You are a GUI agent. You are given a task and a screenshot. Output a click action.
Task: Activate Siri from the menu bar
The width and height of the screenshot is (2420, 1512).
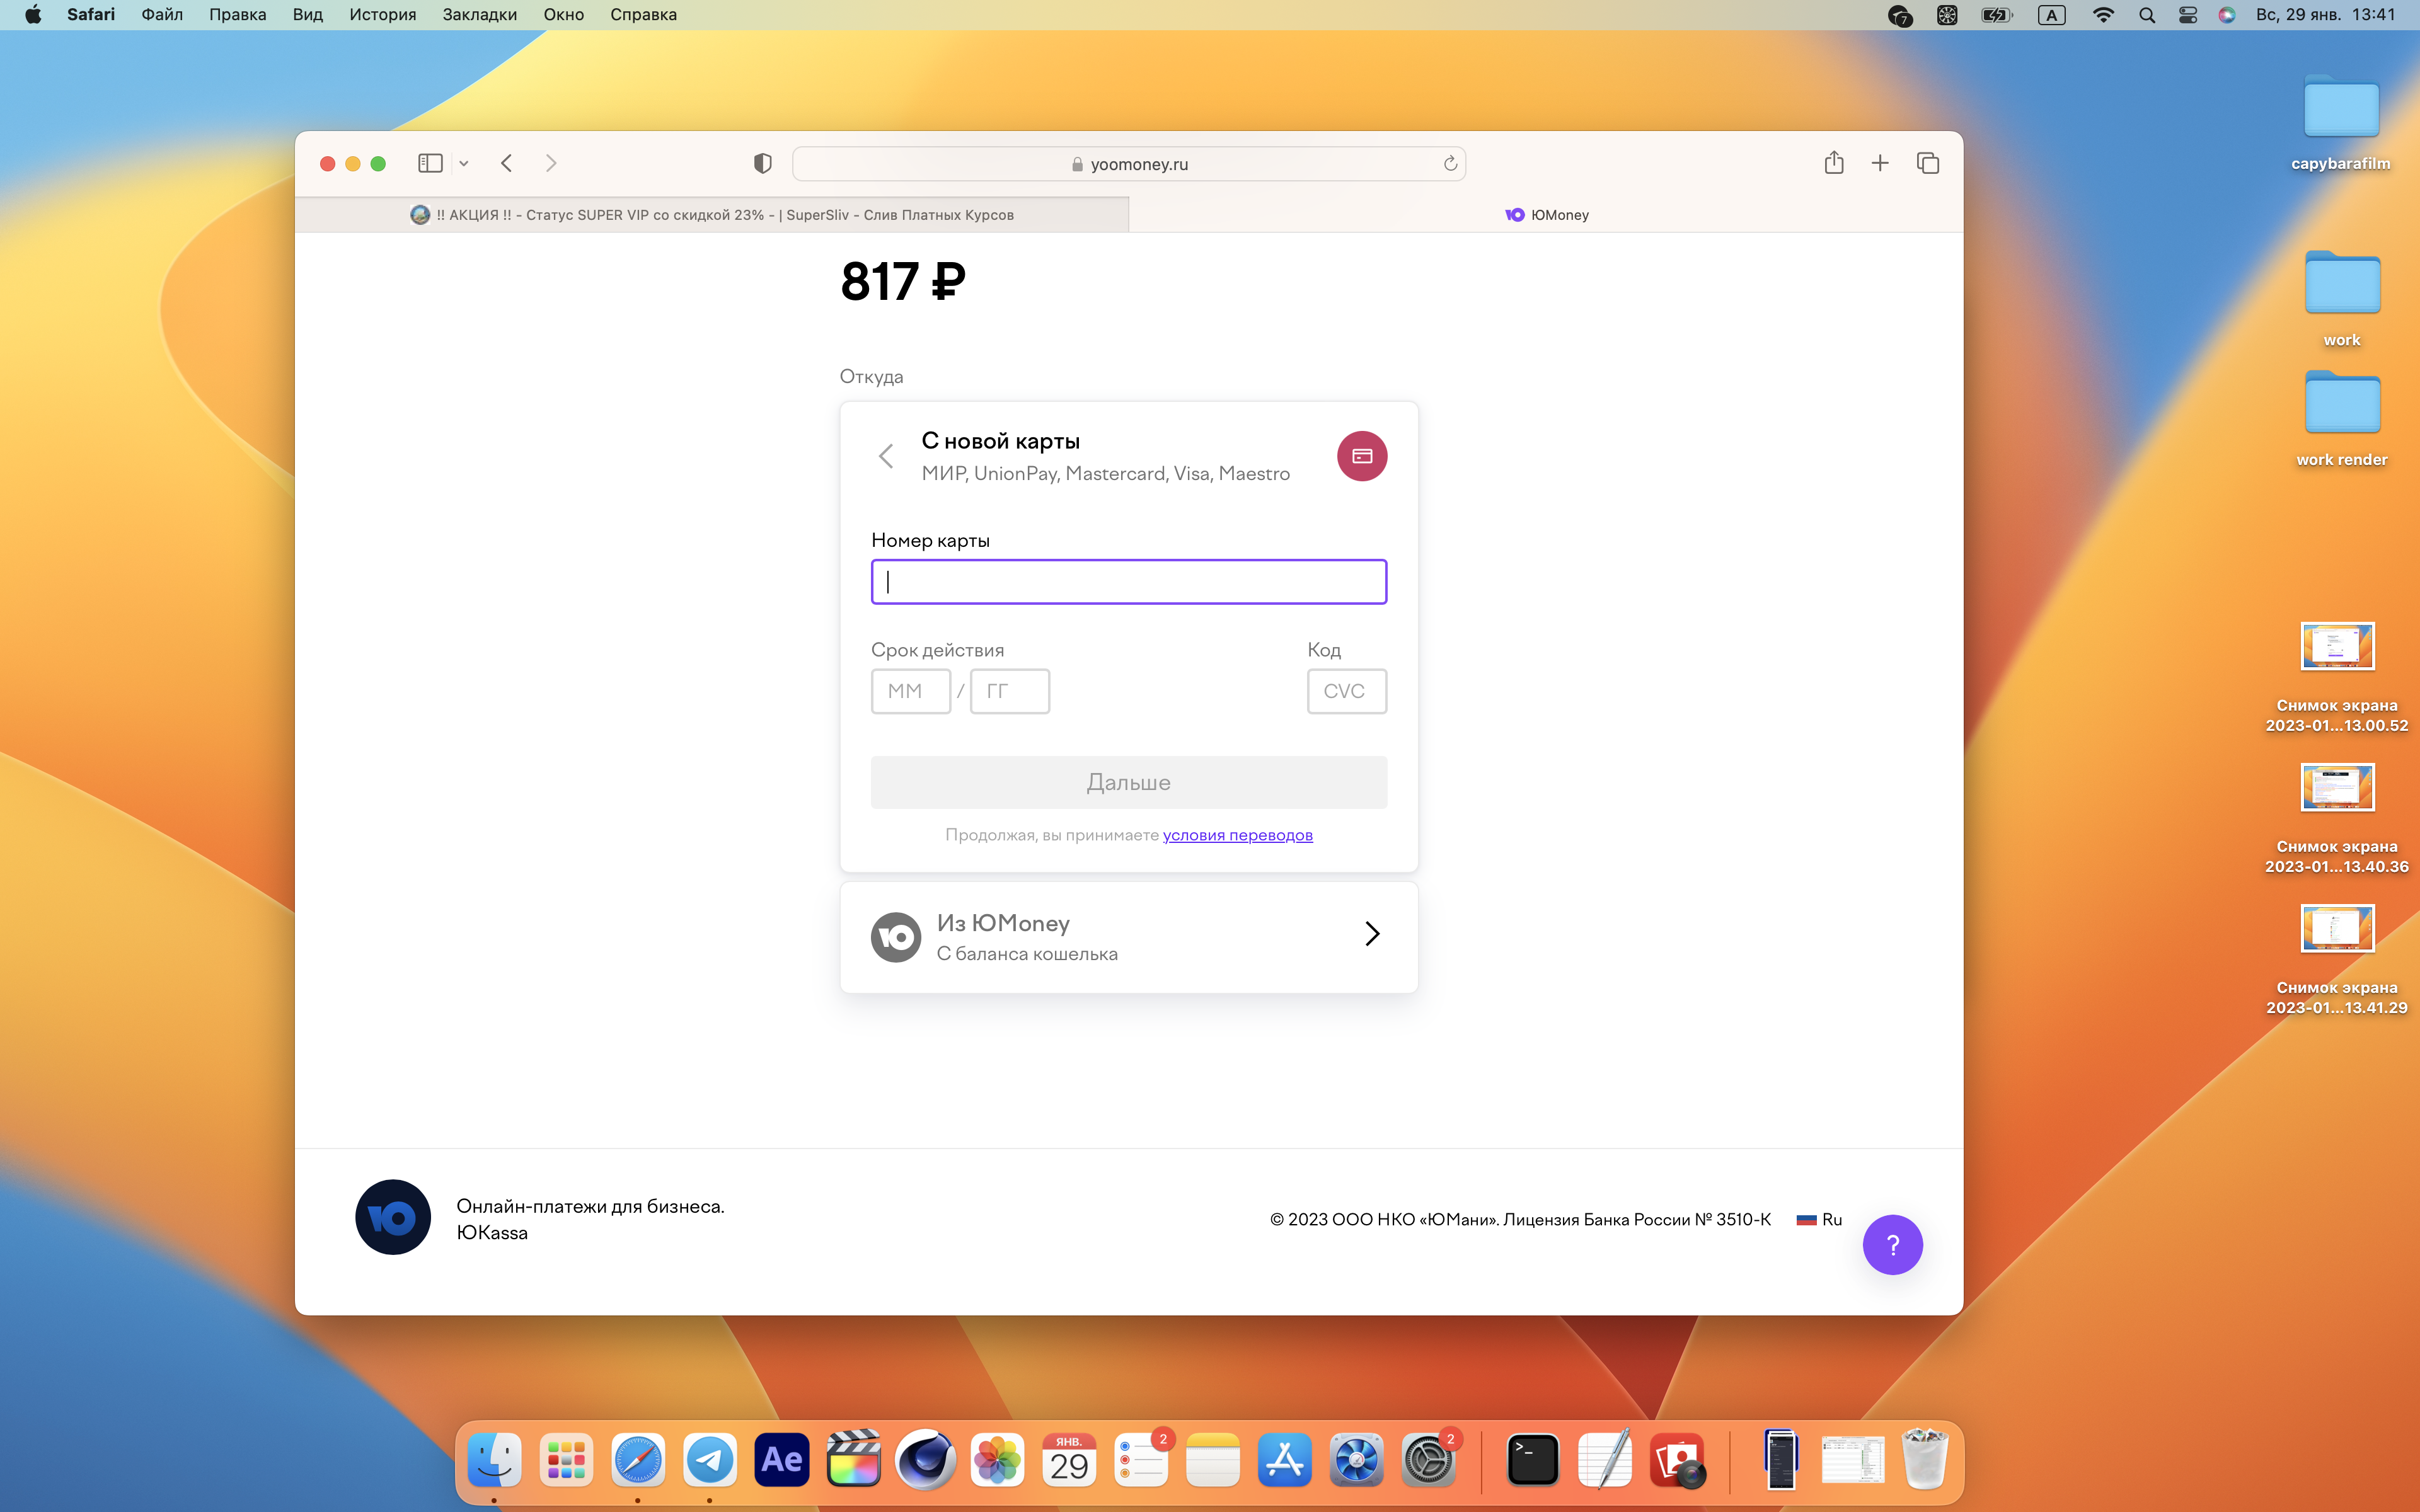pyautogui.click(x=2227, y=15)
